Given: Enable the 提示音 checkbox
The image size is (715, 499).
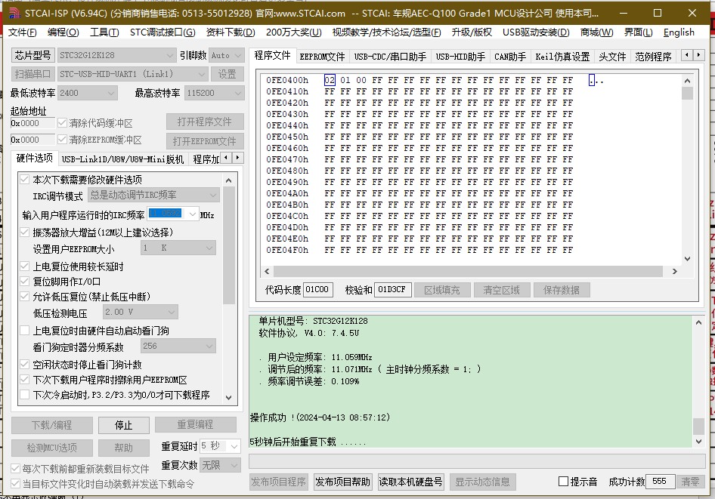Looking at the screenshot, I should coord(564,481).
